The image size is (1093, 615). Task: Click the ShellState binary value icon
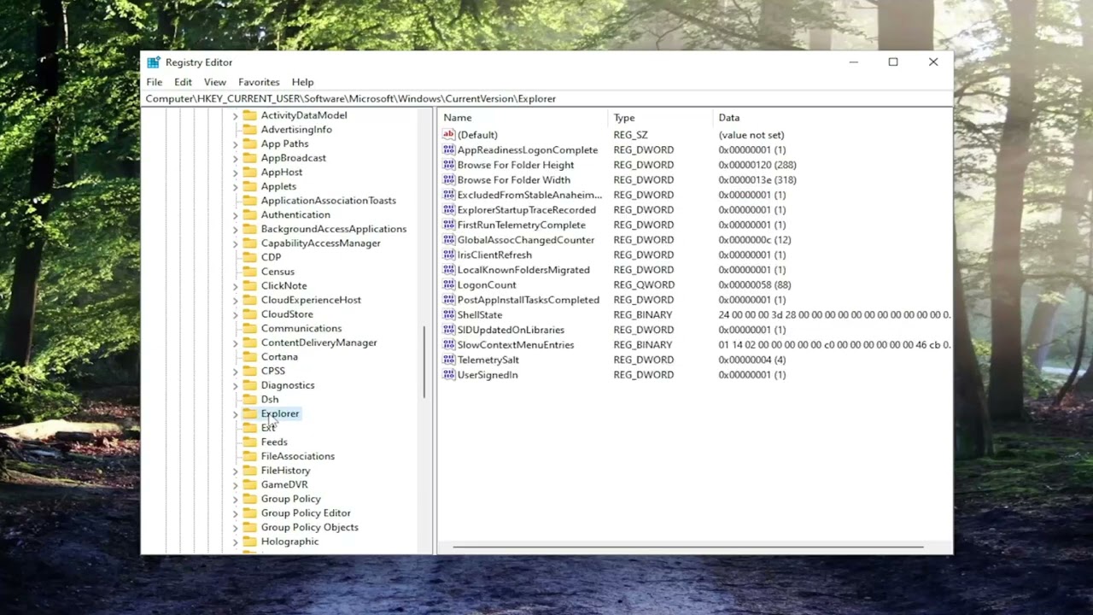pos(448,314)
